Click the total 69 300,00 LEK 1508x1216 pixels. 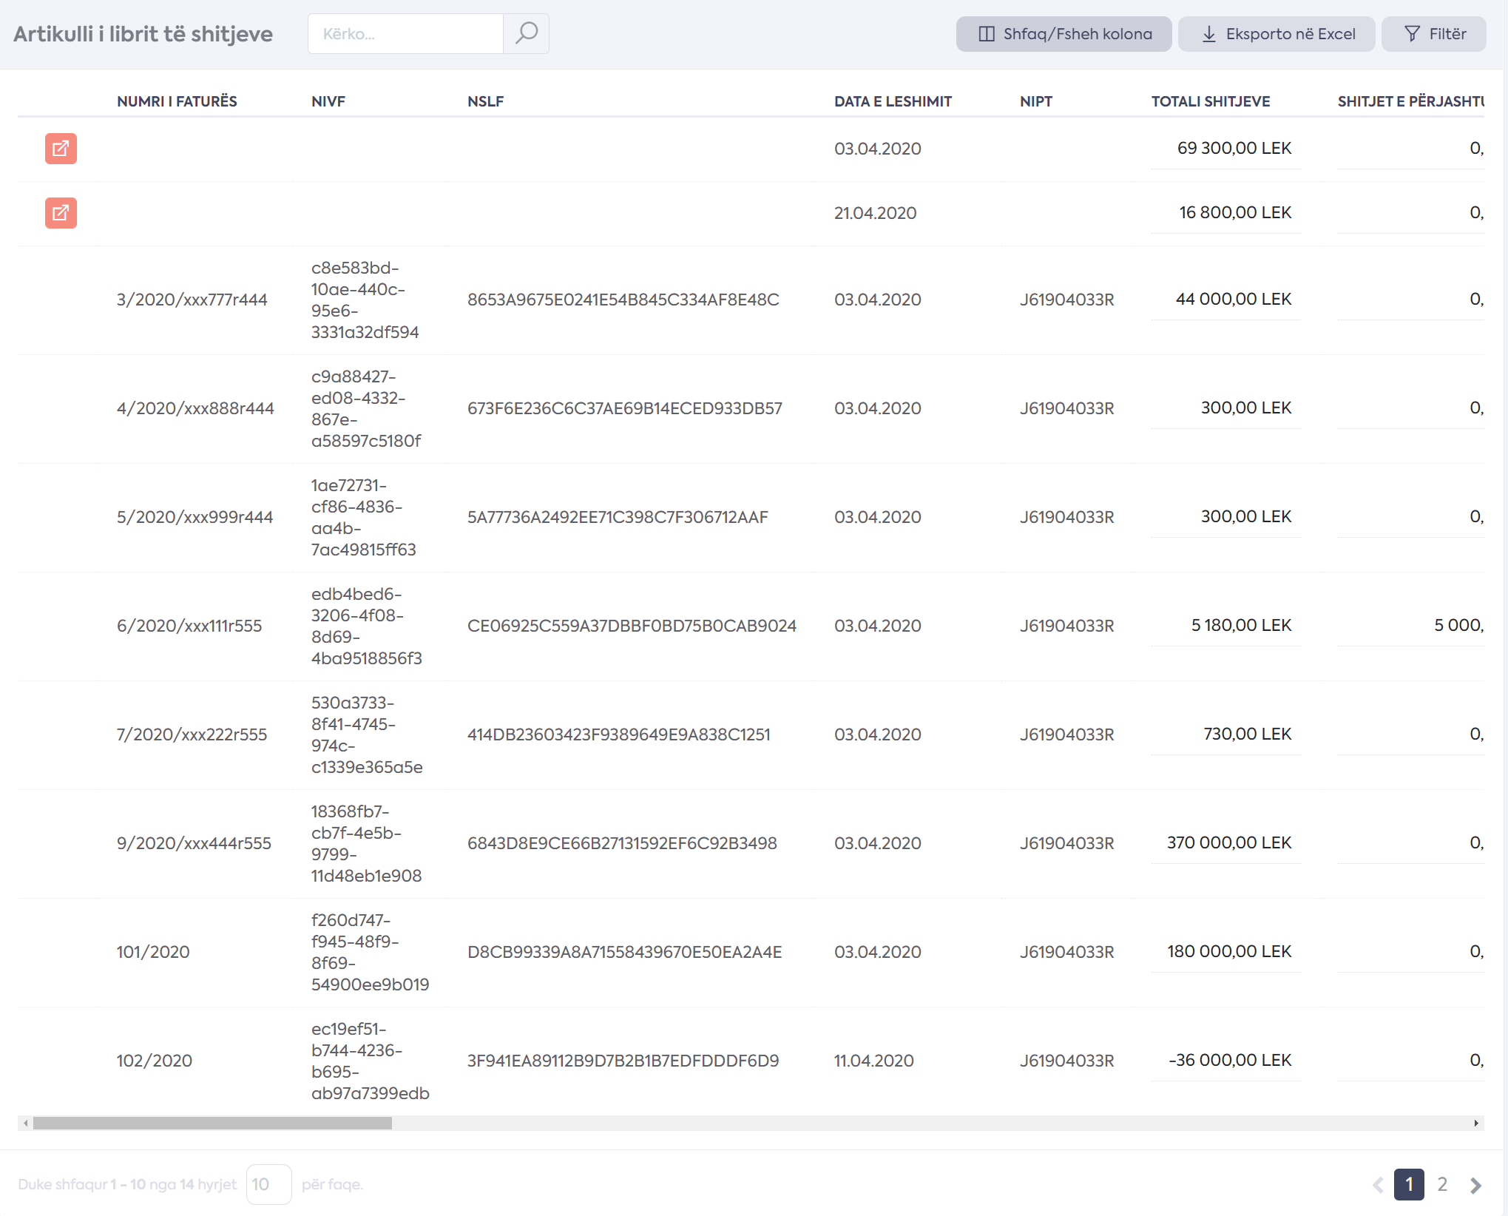1234,148
